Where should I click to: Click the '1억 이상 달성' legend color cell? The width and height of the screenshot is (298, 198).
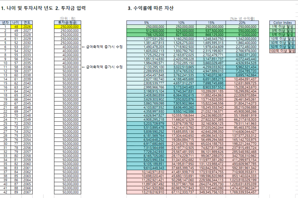[x=282, y=27]
